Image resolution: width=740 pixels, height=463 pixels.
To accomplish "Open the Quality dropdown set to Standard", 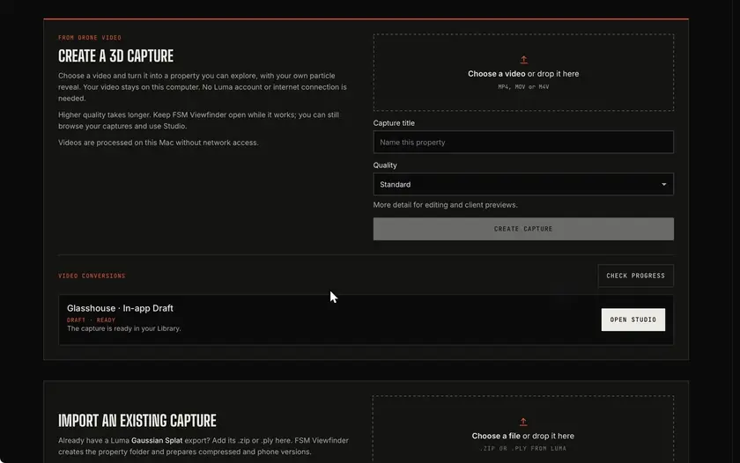I will pos(523,184).
